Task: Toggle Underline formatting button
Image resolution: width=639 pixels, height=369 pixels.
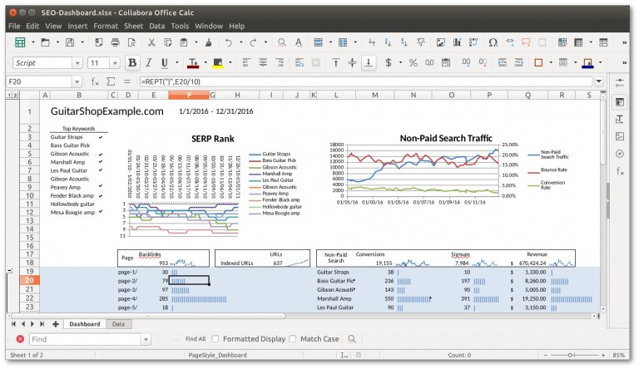Action: click(164, 62)
